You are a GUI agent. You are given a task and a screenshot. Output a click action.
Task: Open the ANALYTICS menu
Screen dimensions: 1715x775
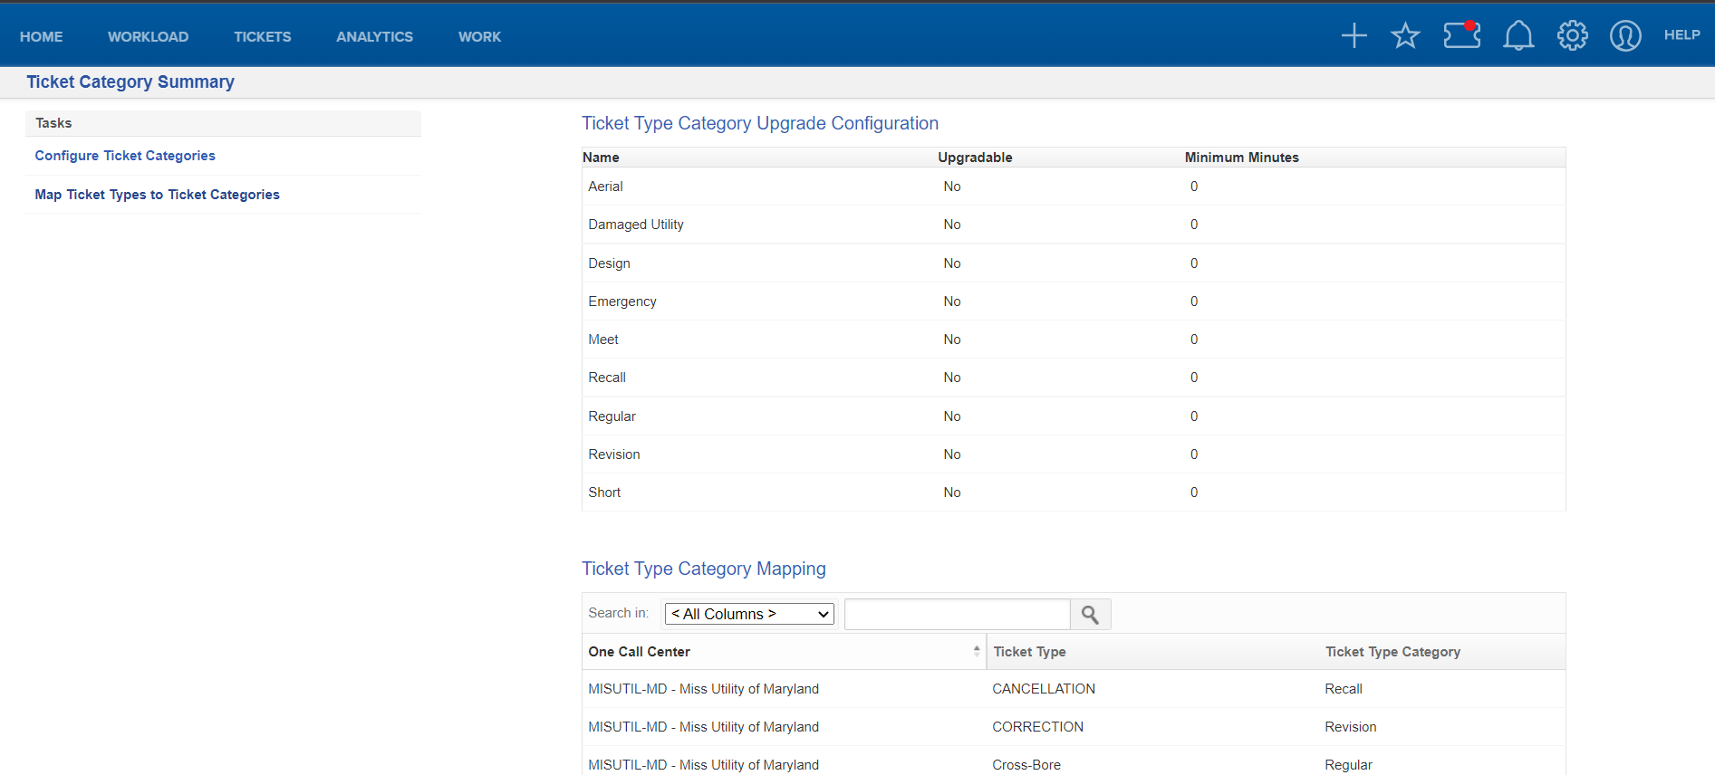pyautogui.click(x=374, y=36)
